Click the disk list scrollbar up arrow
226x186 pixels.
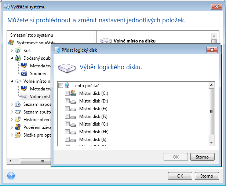[x=211, y=85]
